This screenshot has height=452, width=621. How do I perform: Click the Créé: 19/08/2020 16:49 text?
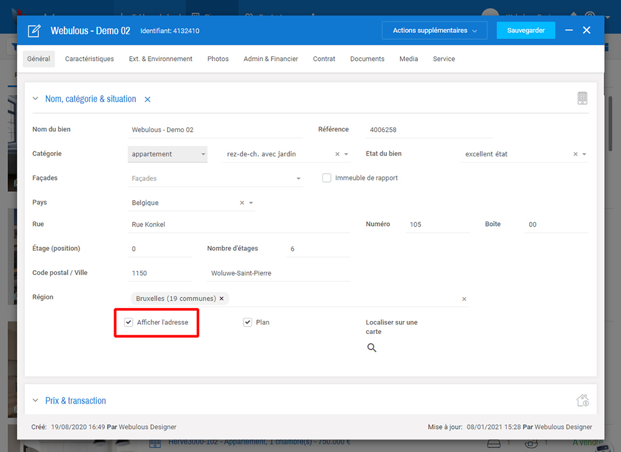(x=68, y=427)
